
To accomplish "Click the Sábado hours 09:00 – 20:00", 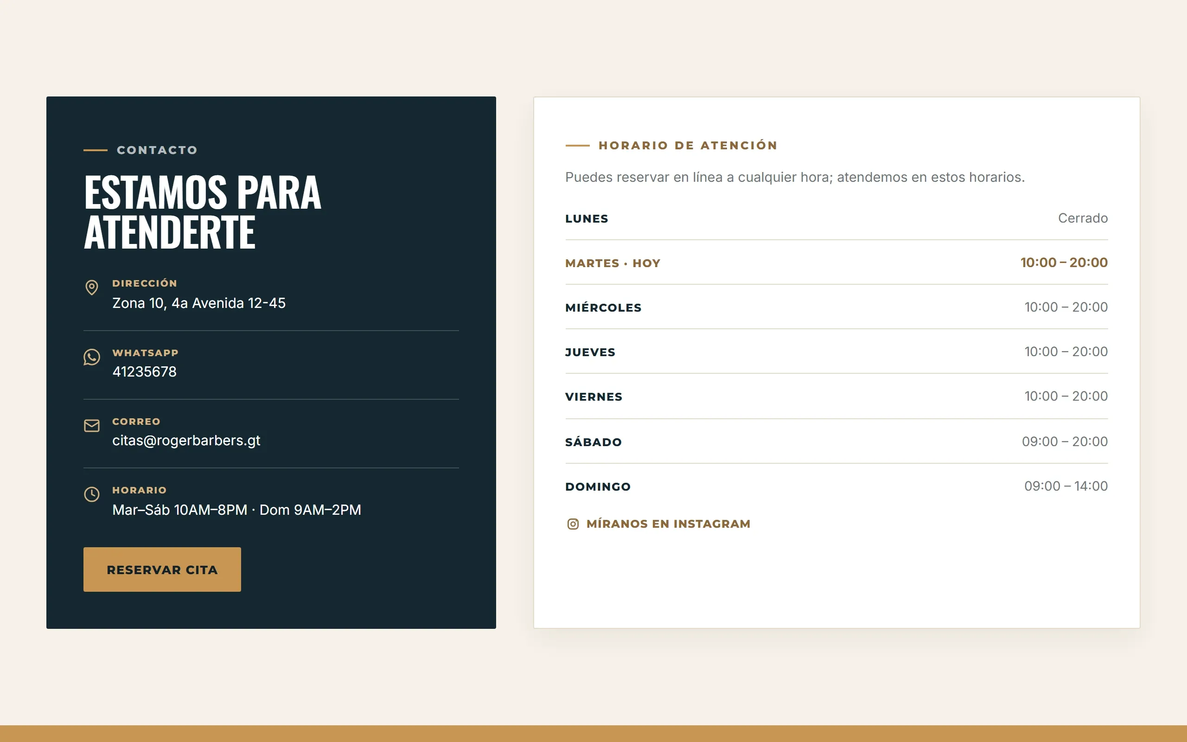I will click(x=1065, y=441).
